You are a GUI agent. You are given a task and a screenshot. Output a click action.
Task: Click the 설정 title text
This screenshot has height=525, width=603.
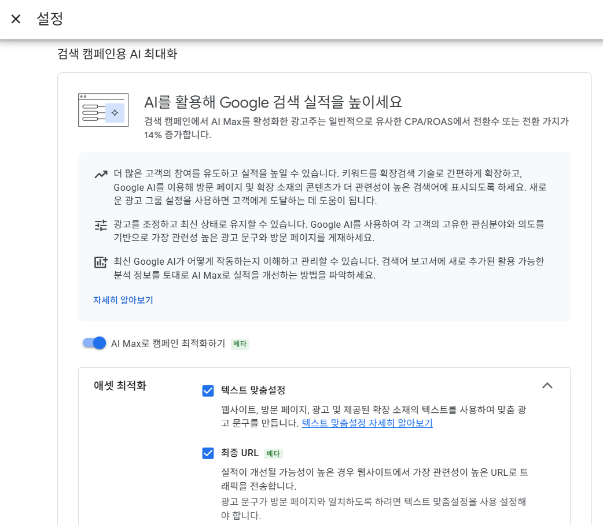tap(50, 19)
